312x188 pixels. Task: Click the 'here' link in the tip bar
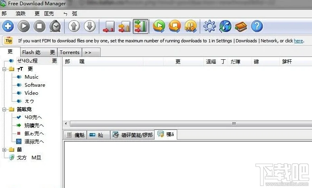(x=298, y=41)
